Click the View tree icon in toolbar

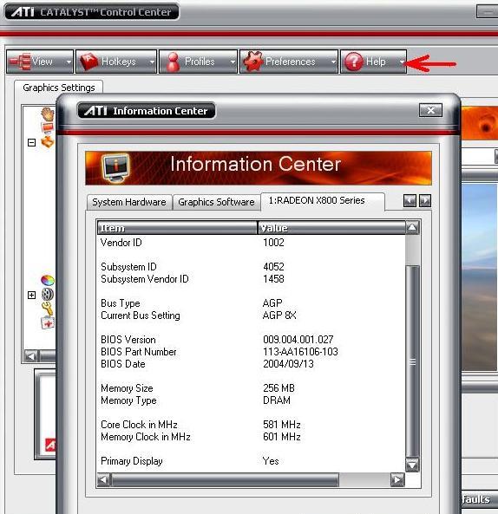pyautogui.click(x=20, y=62)
